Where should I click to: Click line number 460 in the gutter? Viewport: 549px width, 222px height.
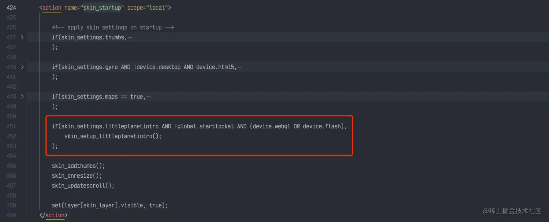pyautogui.click(x=11, y=215)
